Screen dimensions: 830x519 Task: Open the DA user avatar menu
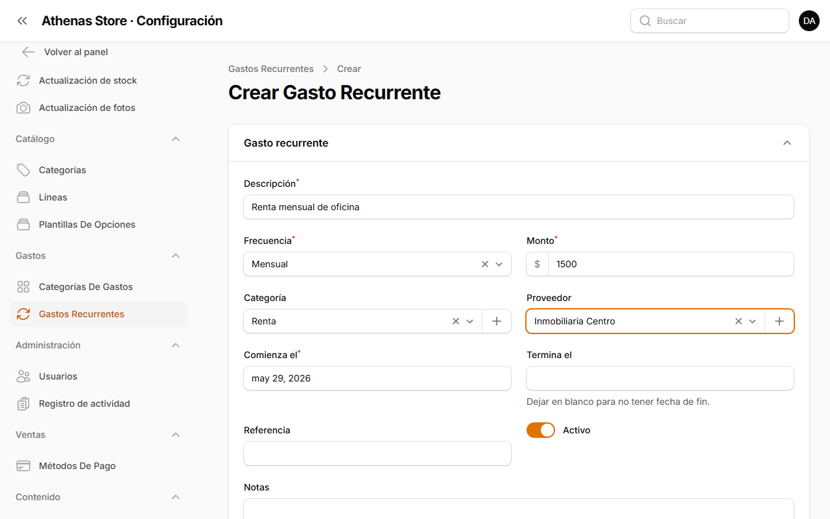[809, 21]
